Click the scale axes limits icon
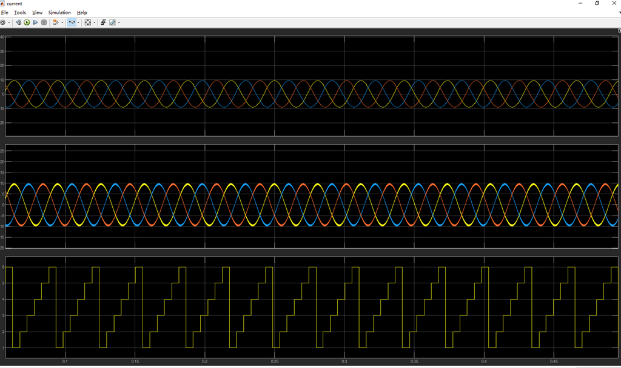This screenshot has height=368, width=621. 88,22
